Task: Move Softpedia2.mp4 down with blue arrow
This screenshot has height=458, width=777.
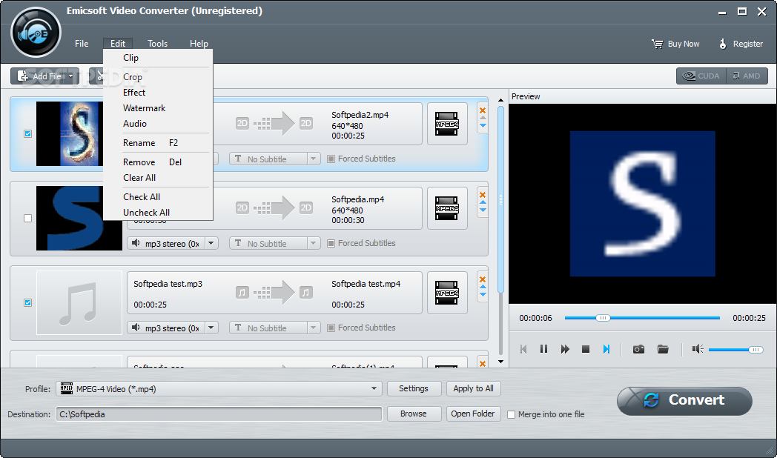Action: click(x=483, y=126)
